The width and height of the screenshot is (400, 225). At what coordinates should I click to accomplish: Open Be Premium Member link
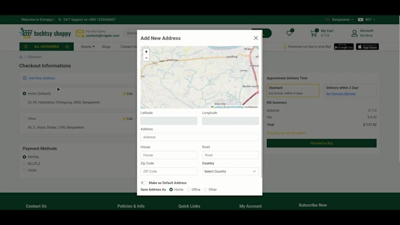[x=341, y=94]
